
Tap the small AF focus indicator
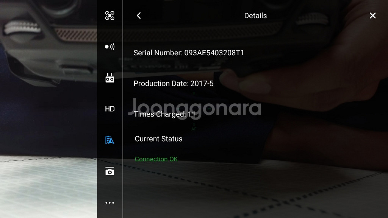point(194,129)
